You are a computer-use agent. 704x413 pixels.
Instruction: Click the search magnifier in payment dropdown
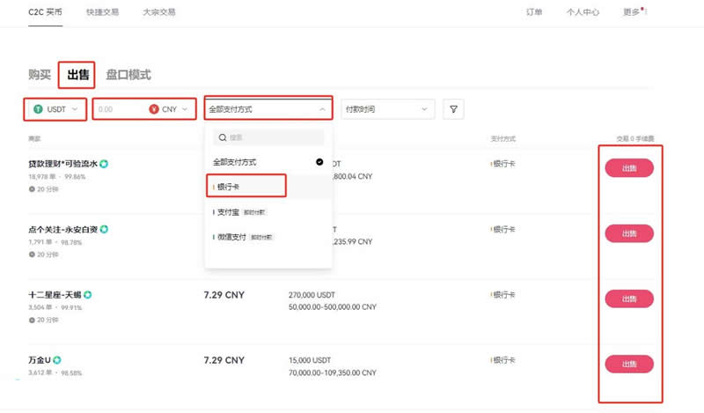[x=222, y=137]
